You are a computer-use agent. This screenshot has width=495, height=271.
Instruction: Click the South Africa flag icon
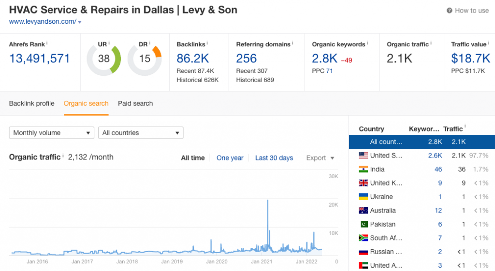[364, 238]
